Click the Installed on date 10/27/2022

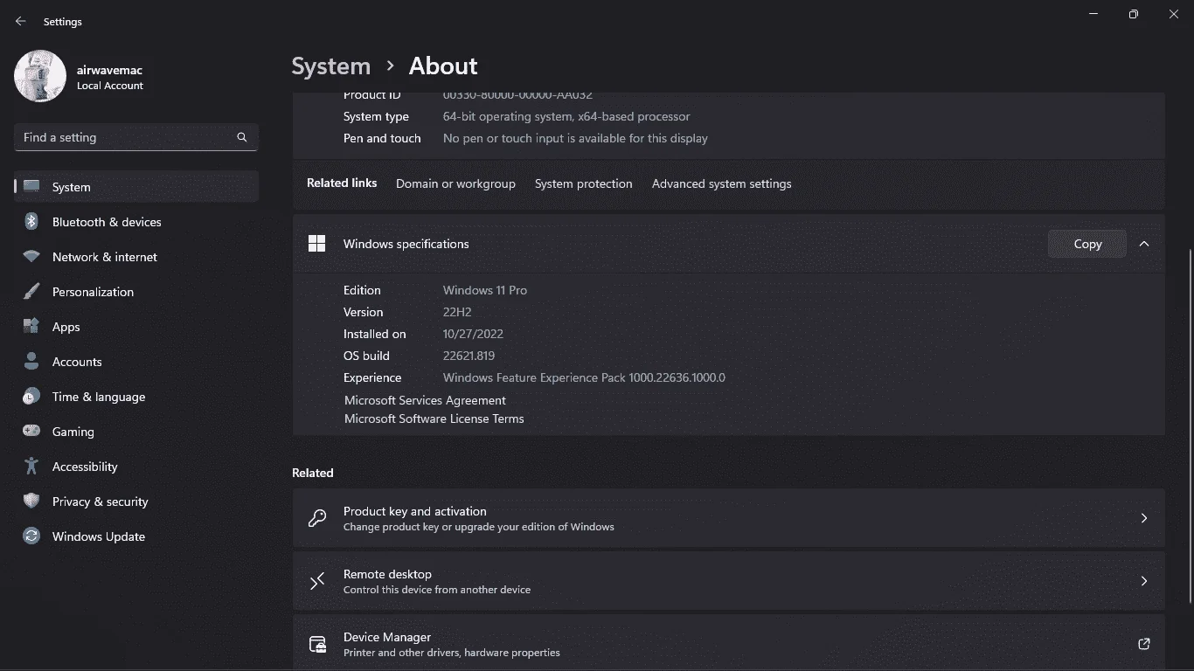click(473, 334)
